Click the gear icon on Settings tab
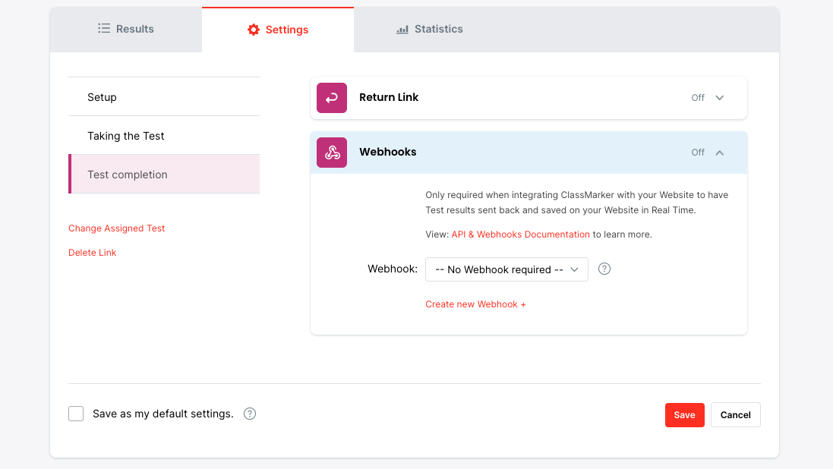The height and width of the screenshot is (469, 833). click(x=254, y=30)
